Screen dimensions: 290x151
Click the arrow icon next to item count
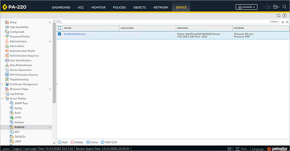[282, 22]
